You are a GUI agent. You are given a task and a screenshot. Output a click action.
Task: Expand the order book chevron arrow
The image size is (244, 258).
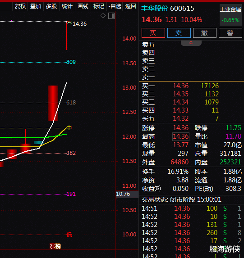(x=191, y=43)
